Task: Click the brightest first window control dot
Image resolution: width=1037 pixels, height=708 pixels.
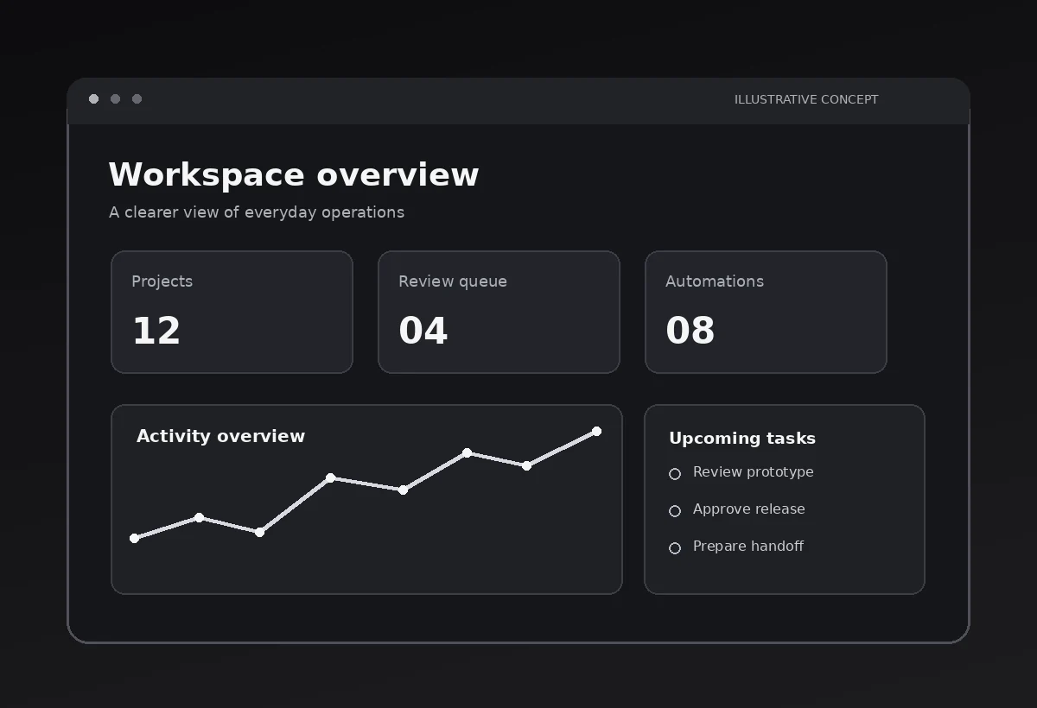Action: click(93, 99)
